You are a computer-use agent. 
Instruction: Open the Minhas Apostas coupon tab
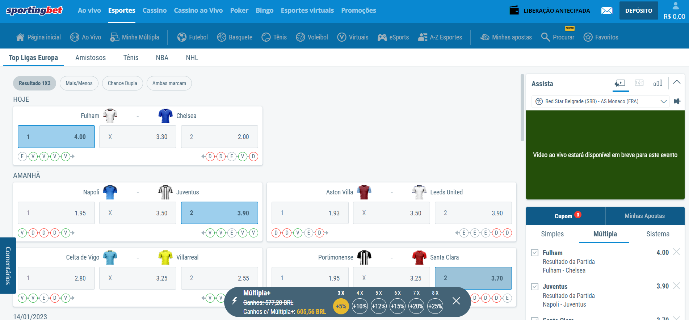[645, 216]
